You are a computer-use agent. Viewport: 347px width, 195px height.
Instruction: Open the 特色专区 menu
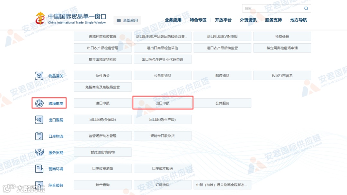[x=198, y=20]
